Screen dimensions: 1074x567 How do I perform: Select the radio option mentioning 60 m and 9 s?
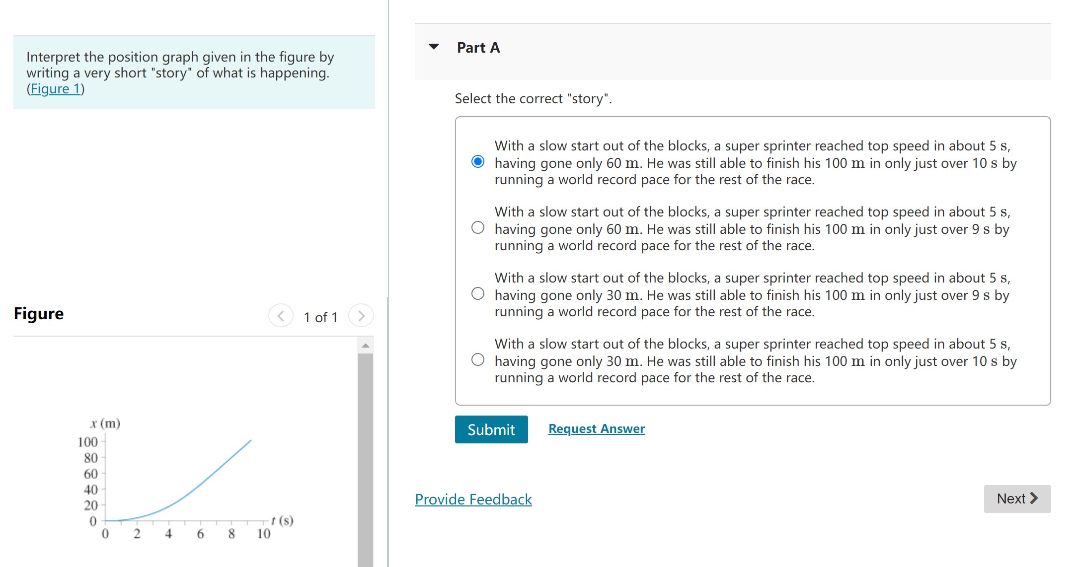(x=477, y=227)
